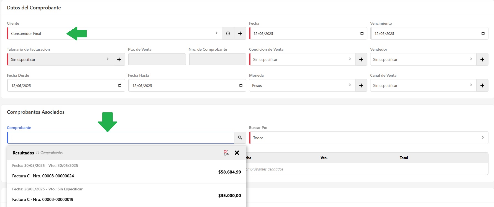Viewport: 494px width, 207px height.
Task: Open the Fecha calendar picker icon
Action: pos(362,33)
